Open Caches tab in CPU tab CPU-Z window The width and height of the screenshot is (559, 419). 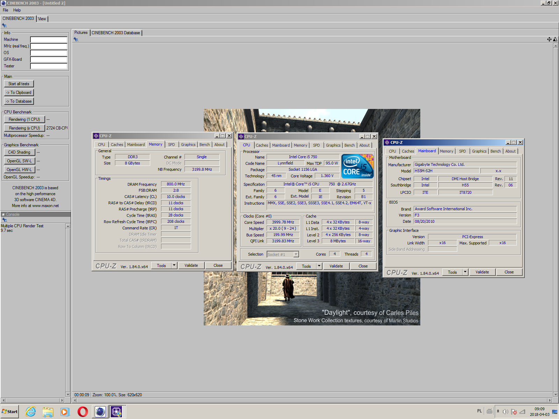(262, 145)
